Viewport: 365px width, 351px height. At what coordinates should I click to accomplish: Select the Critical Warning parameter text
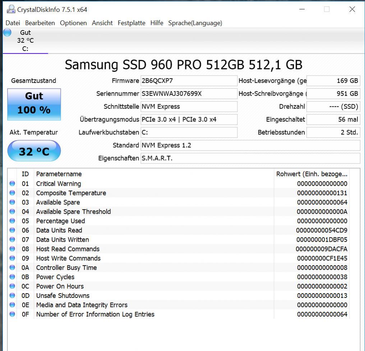click(59, 184)
